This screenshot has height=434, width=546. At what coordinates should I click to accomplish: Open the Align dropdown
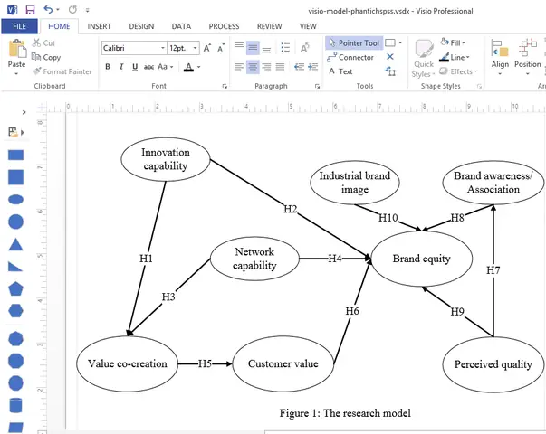pyautogui.click(x=500, y=57)
